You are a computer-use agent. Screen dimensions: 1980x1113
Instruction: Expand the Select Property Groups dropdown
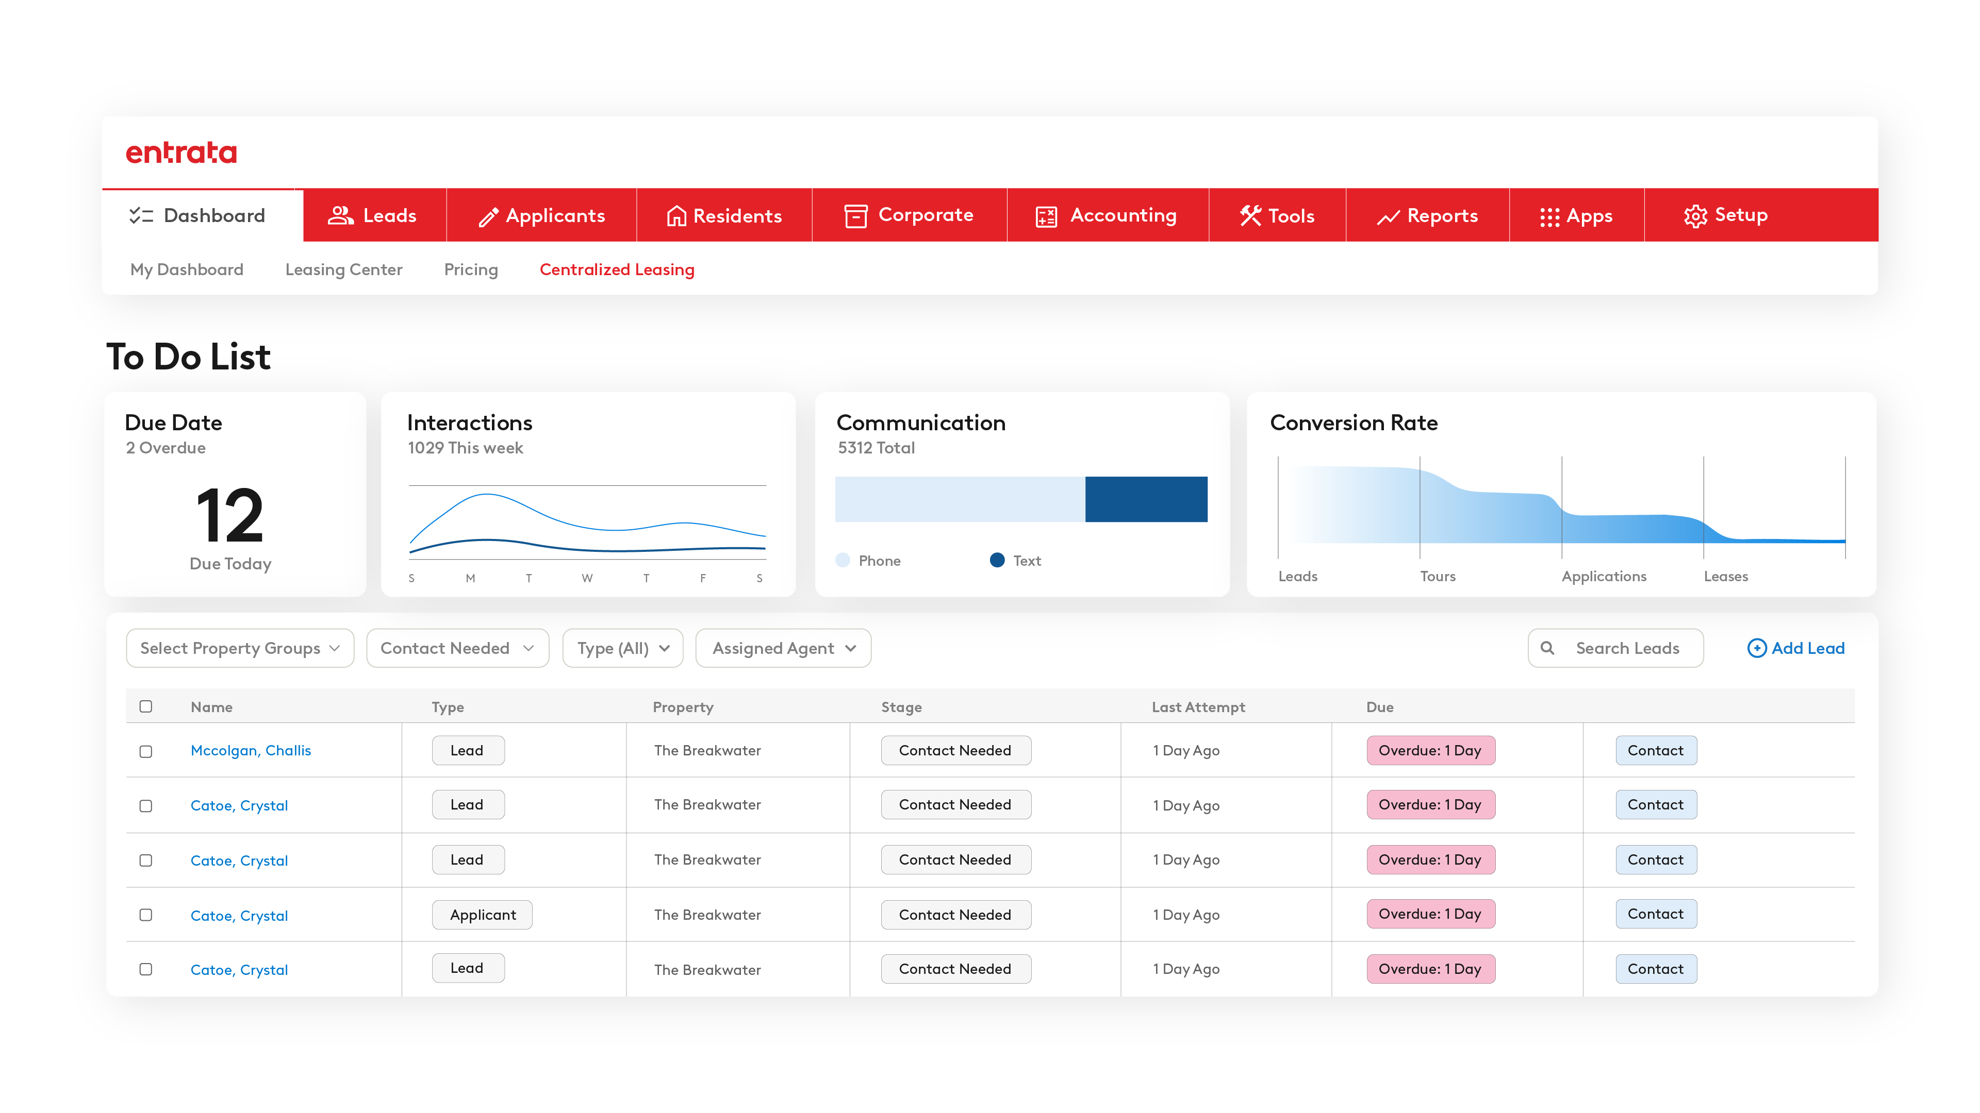239,648
